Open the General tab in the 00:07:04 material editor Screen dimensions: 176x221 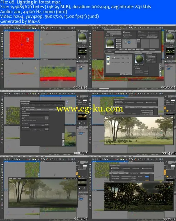pos(110,52)
